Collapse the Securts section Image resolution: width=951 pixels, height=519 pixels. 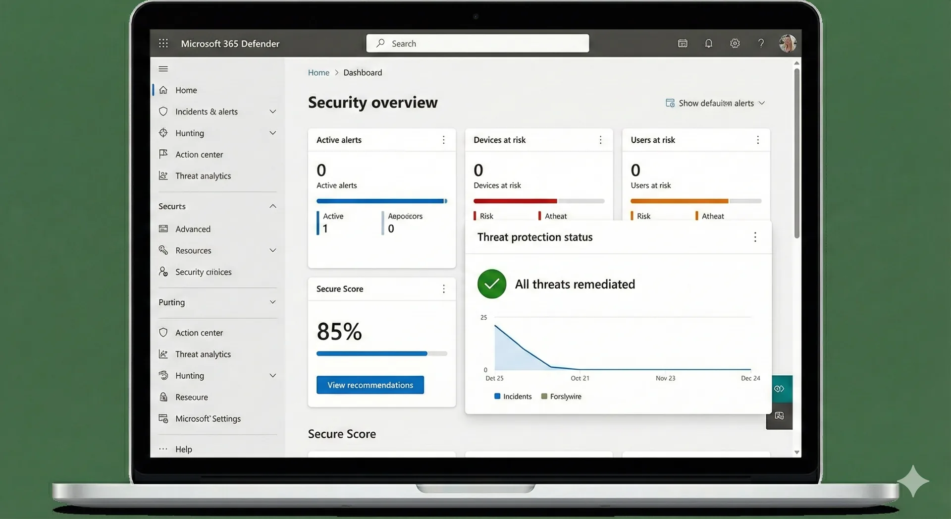pyautogui.click(x=272, y=206)
